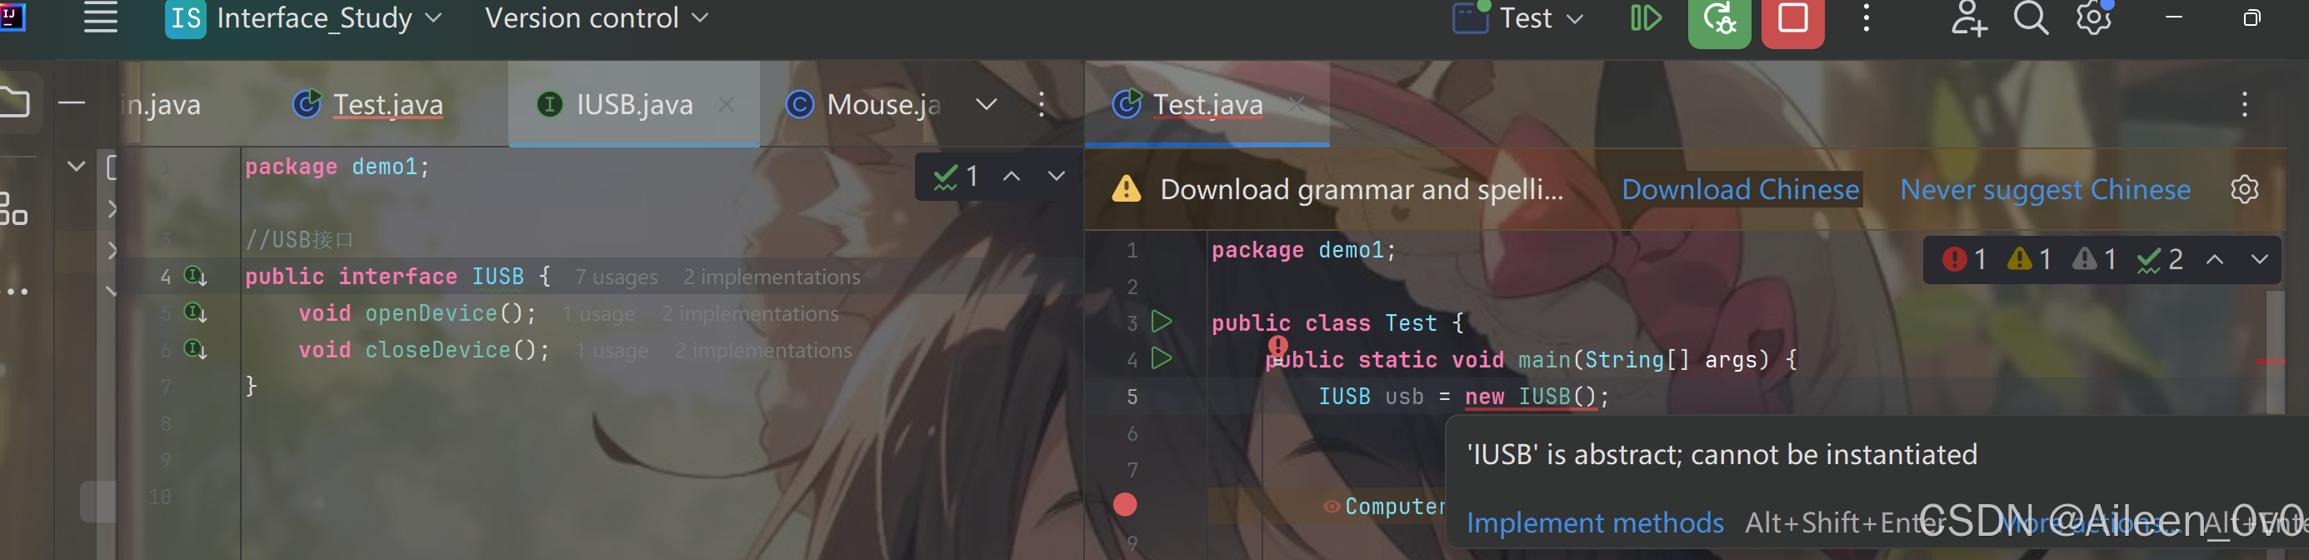2309x560 pixels.
Task: Click the error stripe mark on Test.java scrollbar
Action: click(2271, 361)
